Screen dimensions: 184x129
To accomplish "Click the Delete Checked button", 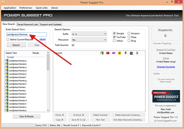I will point(100,115).
